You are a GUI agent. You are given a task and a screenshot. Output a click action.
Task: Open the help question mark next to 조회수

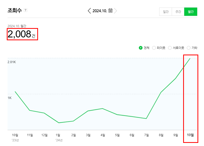[x=26, y=10]
